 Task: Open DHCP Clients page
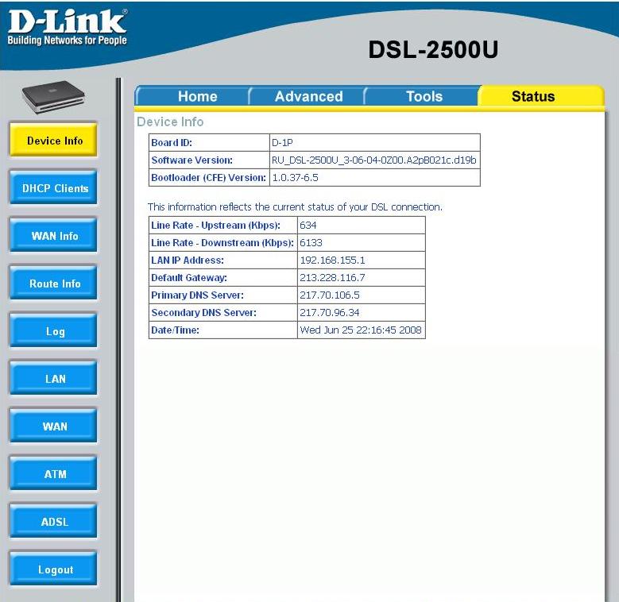click(x=53, y=187)
